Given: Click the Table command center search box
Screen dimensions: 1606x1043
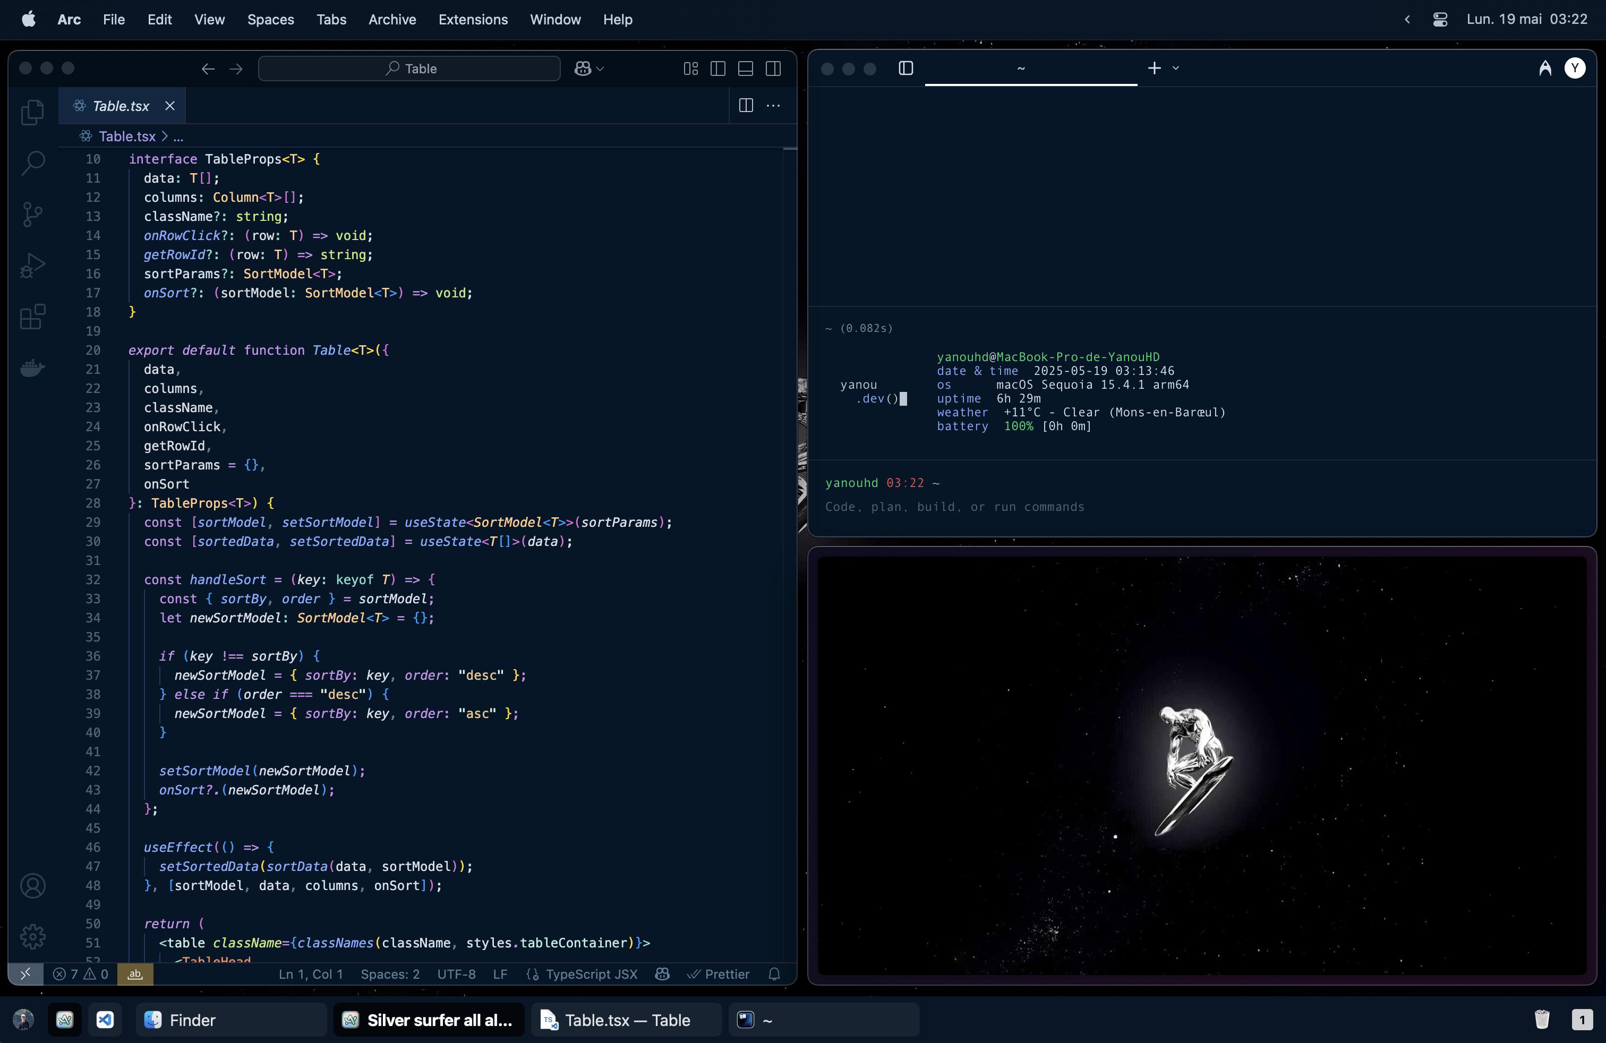Looking at the screenshot, I should [x=409, y=68].
